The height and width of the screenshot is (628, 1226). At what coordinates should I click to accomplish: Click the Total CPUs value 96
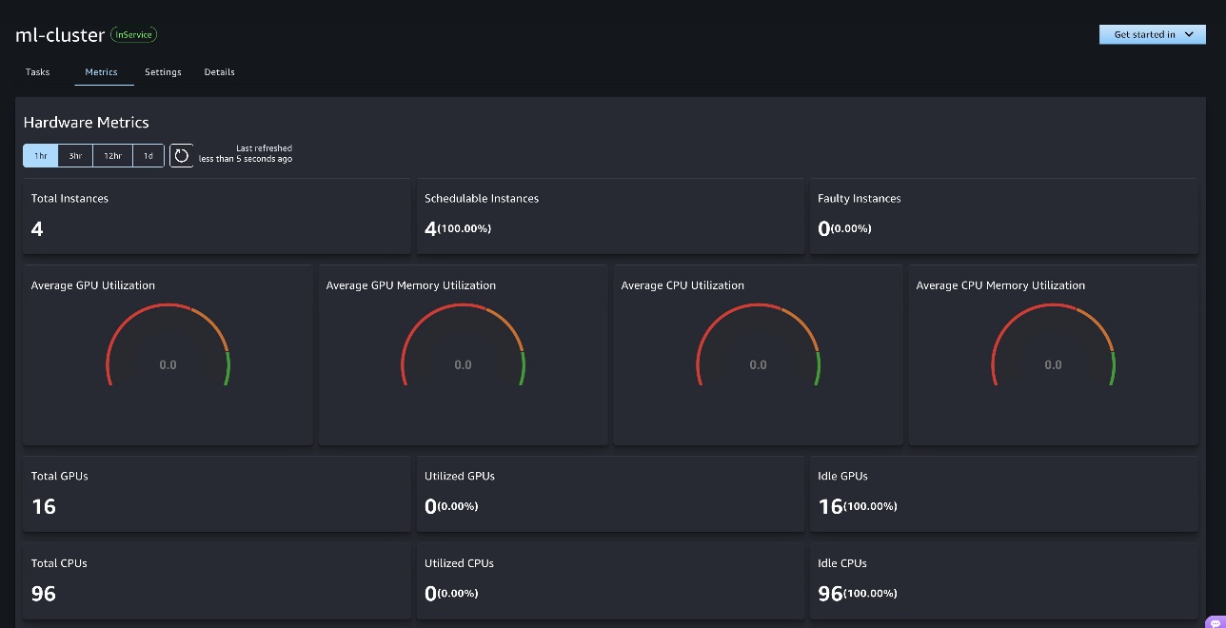pos(44,594)
